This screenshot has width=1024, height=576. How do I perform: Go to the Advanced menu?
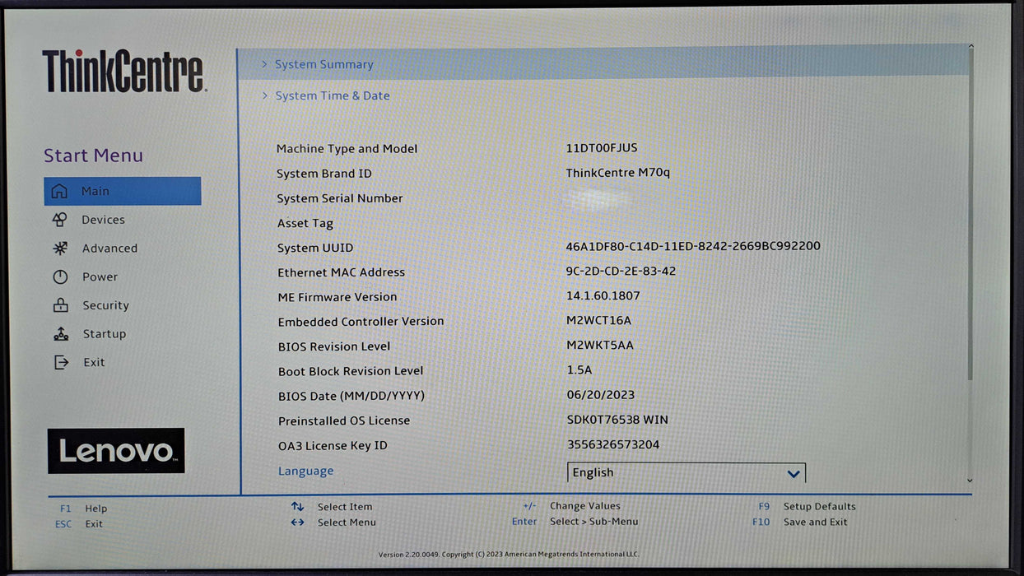pyautogui.click(x=109, y=248)
